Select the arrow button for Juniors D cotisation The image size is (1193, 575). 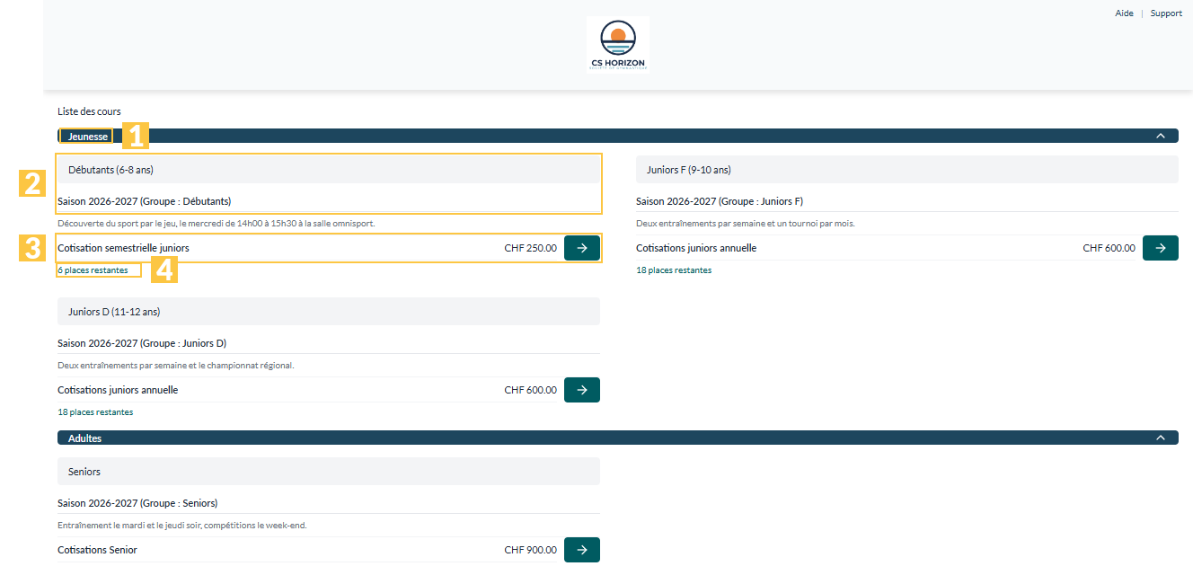[x=582, y=390]
